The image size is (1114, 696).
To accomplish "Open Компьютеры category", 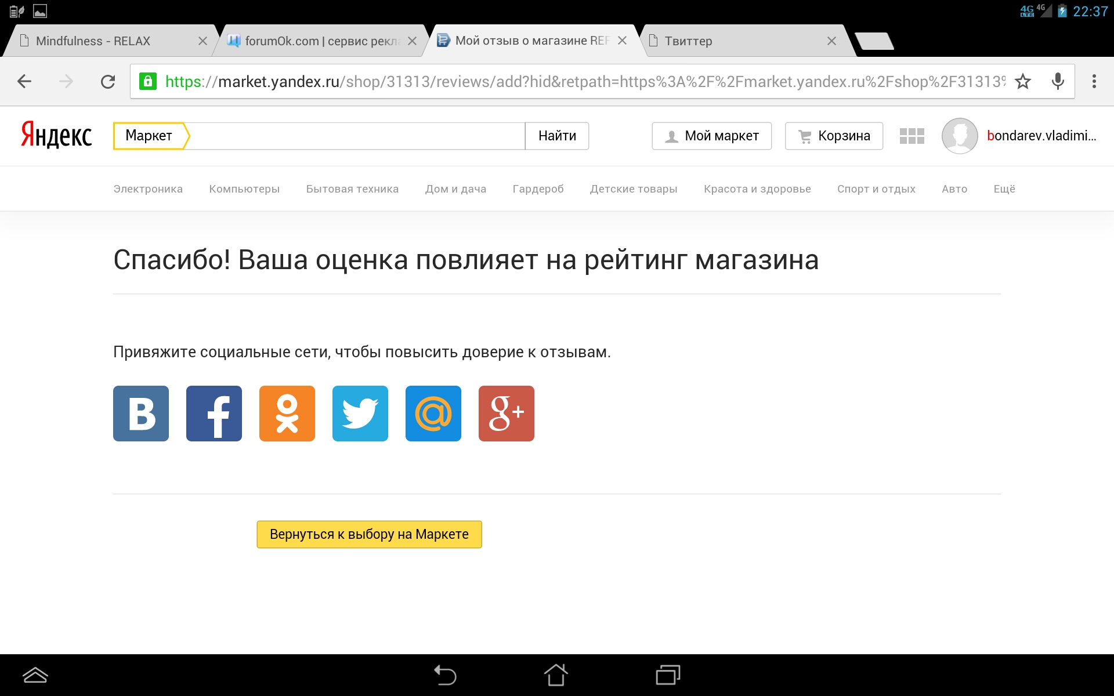I will pos(244,189).
